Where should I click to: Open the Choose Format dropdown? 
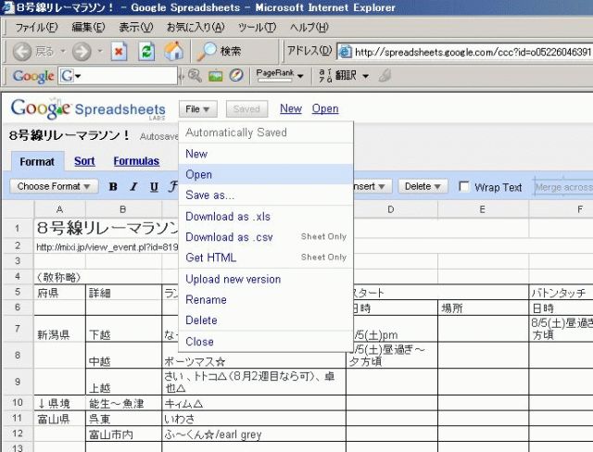(55, 186)
